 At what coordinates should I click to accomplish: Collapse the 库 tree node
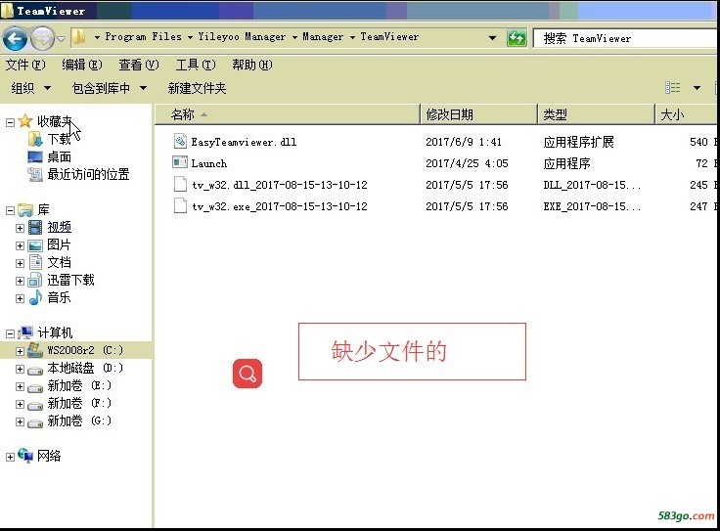[10, 210]
